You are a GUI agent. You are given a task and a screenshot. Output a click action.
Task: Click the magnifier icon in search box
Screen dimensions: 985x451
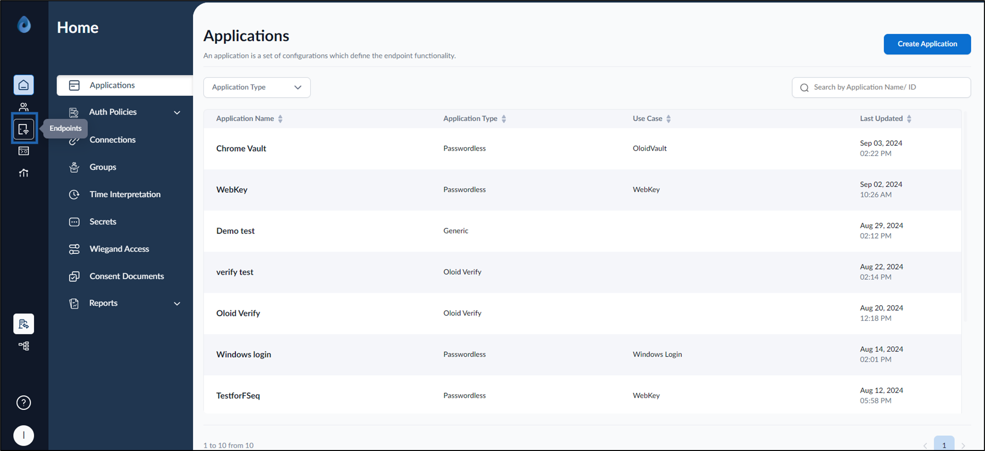[x=804, y=87]
